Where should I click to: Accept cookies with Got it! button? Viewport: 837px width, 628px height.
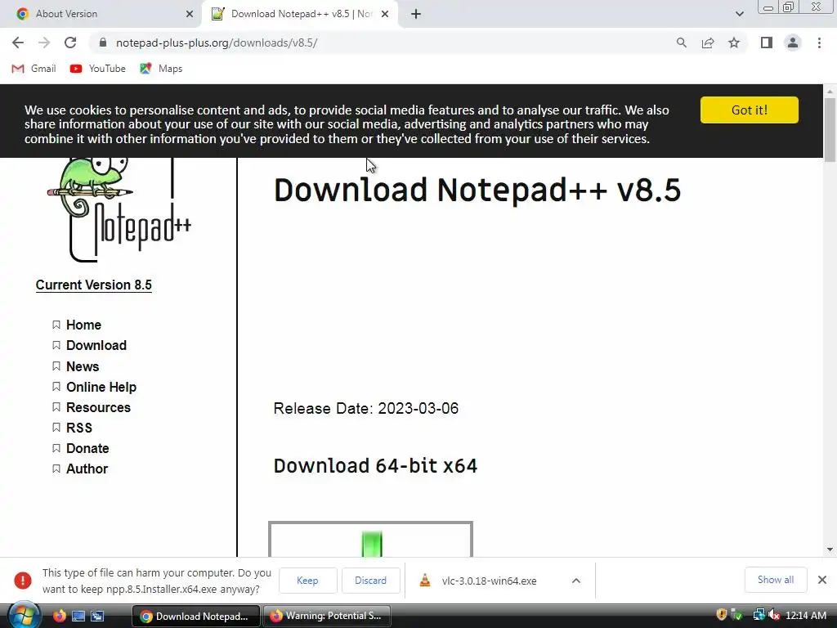pos(750,110)
